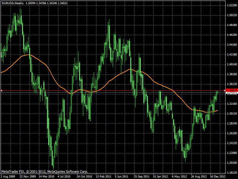Click the 1.42180 price scale label
This screenshot has width=238, height=179.
[x=232, y=55]
